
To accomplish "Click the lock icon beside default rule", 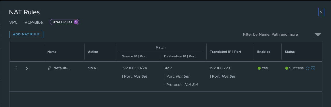I will 50,68.
